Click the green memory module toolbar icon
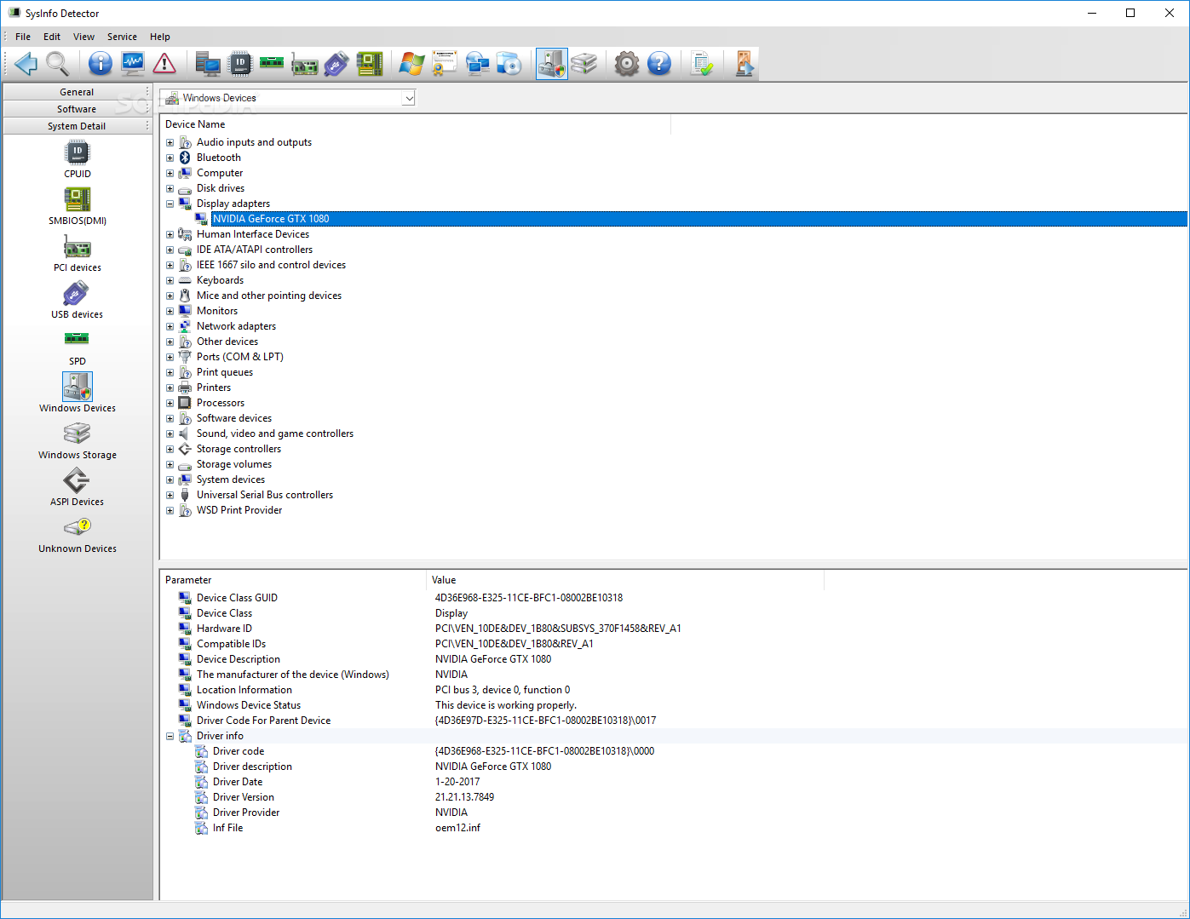This screenshot has height=919, width=1190. click(272, 63)
